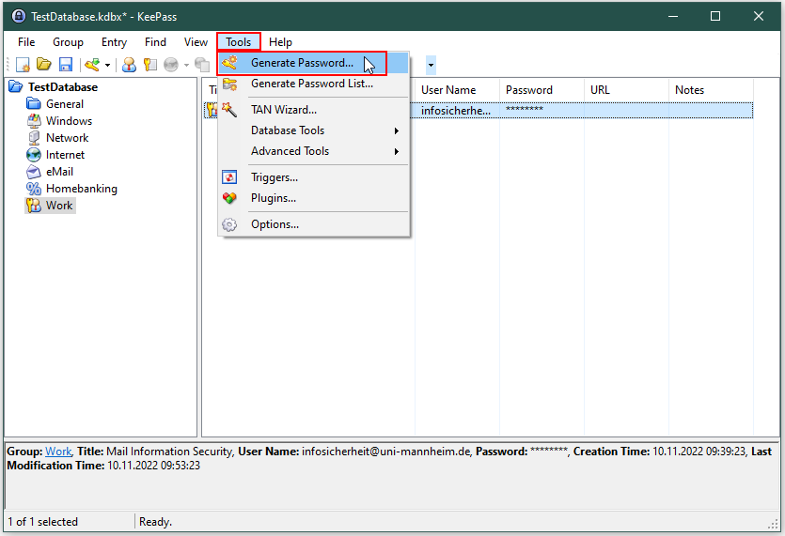Click the Work group keys icon
The height and width of the screenshot is (536, 785).
34,206
